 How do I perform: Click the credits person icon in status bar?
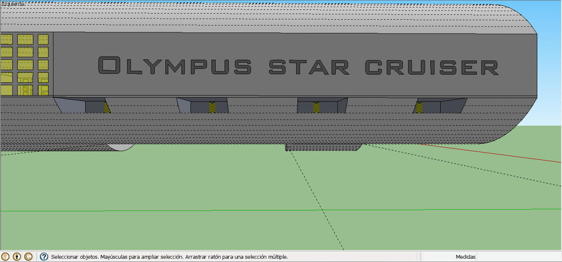click(x=17, y=257)
